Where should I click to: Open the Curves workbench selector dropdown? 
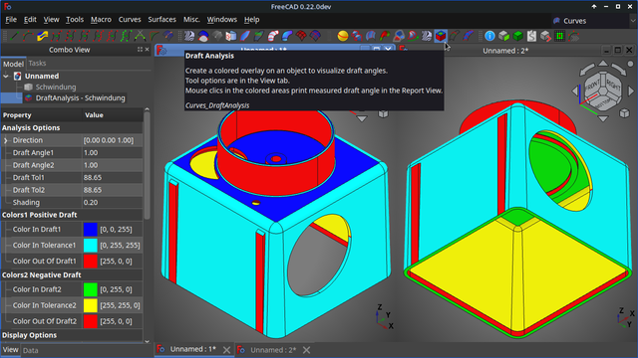pyautogui.click(x=594, y=21)
